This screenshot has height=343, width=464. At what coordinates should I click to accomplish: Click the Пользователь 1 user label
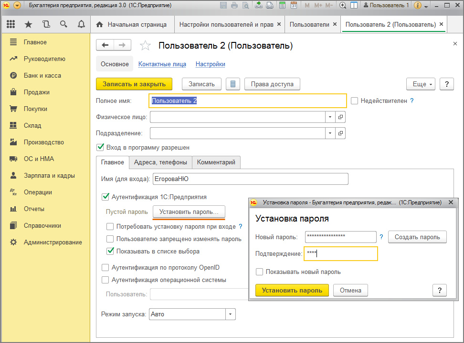(386, 5)
